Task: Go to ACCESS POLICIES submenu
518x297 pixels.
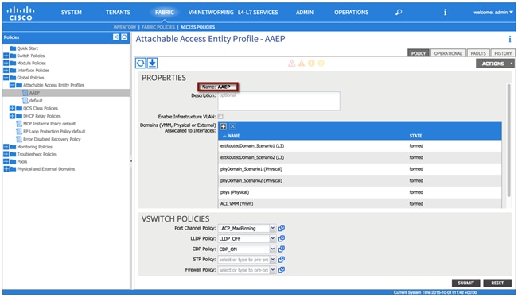Action: click(197, 27)
